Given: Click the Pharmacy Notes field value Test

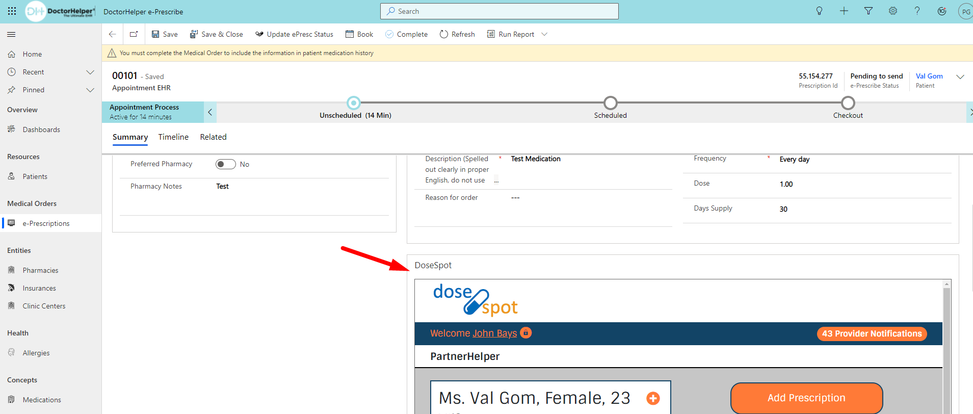Looking at the screenshot, I should 222,187.
